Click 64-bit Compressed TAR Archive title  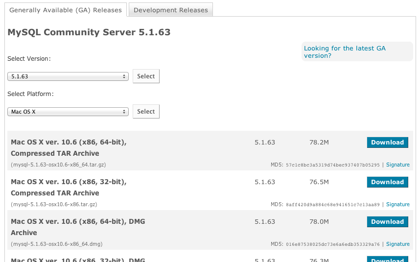(69, 147)
